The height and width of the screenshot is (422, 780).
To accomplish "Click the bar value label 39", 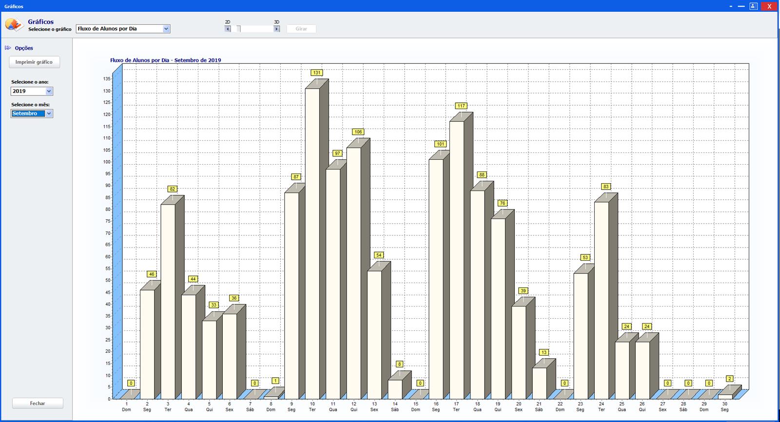I will tap(524, 291).
